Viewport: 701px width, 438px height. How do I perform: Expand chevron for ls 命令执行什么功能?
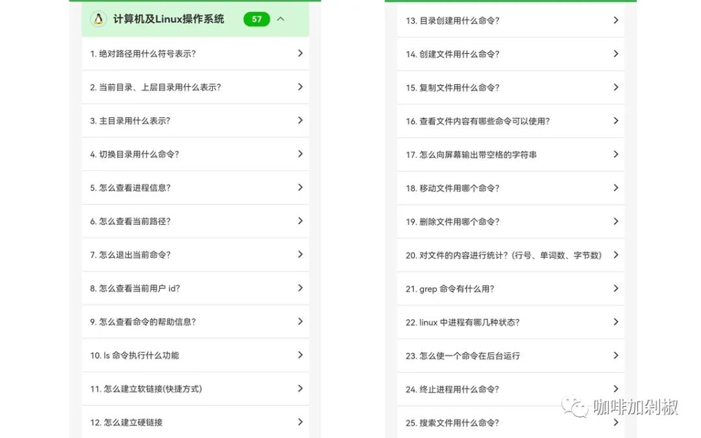click(x=301, y=354)
